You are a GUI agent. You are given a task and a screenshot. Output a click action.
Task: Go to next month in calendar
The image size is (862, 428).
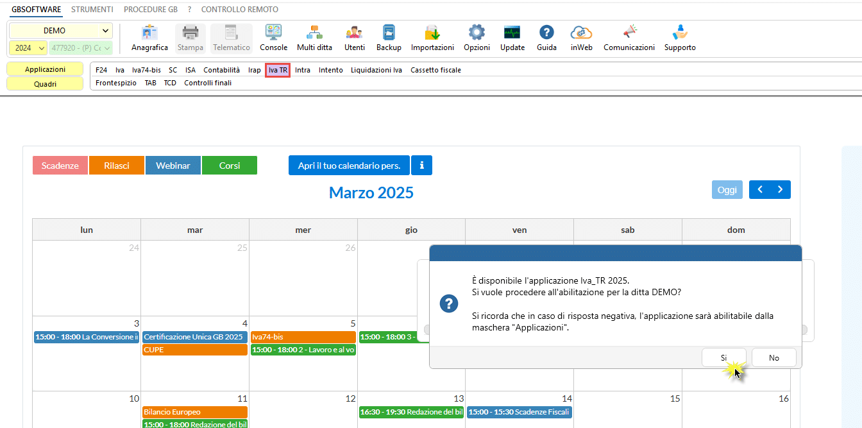point(781,190)
